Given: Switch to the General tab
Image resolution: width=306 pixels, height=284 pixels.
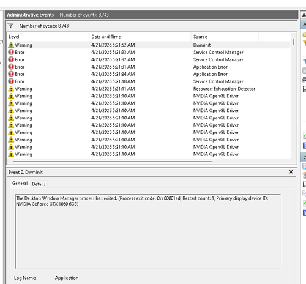Looking at the screenshot, I should tap(20, 184).
